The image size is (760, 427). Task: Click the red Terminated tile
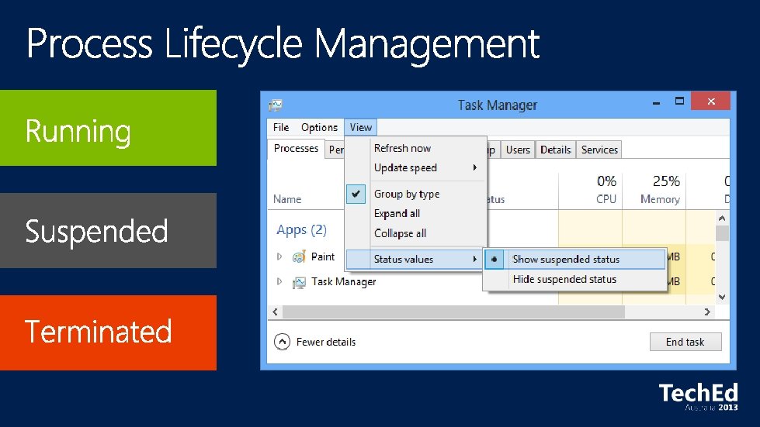pyautogui.click(x=108, y=332)
